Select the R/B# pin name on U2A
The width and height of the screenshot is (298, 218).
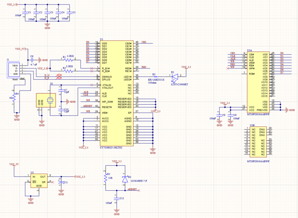coord(252,74)
